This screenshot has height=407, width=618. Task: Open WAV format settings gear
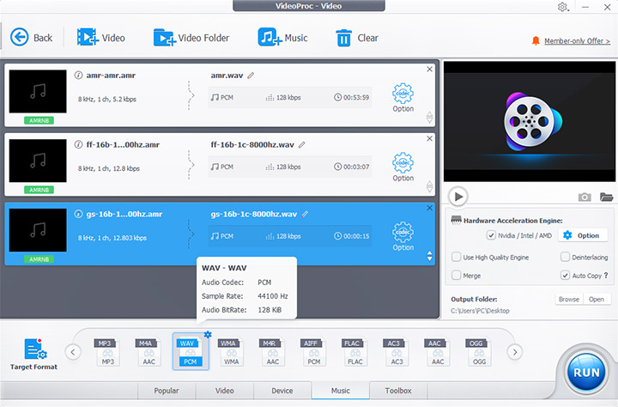pos(208,334)
